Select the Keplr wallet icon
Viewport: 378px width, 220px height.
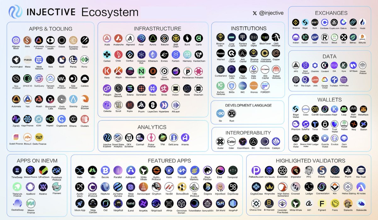coord(334,109)
